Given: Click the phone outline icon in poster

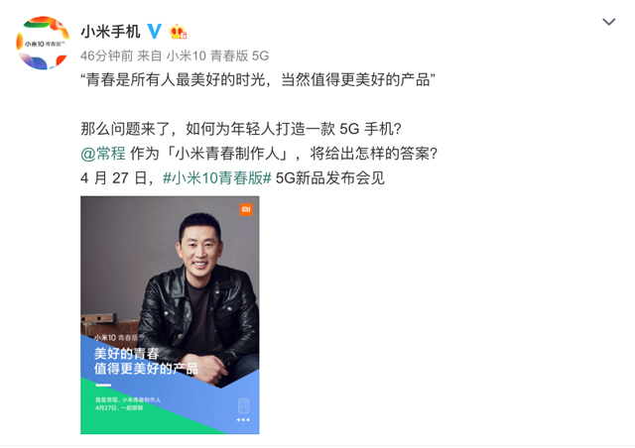Looking at the screenshot, I should [243, 405].
